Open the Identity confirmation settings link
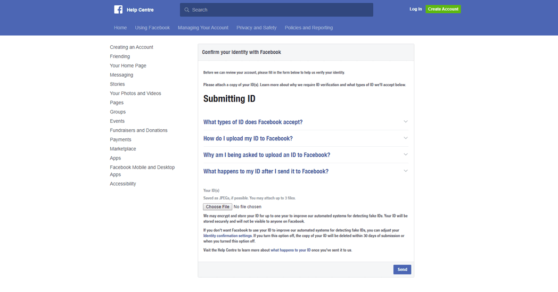The width and height of the screenshot is (558, 292). point(227,236)
